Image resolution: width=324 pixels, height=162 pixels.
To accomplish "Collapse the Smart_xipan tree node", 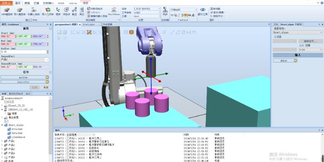I will point(2,125).
